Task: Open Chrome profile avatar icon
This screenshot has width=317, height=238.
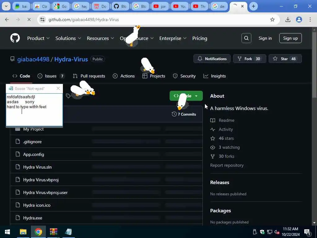Action: (x=299, y=20)
